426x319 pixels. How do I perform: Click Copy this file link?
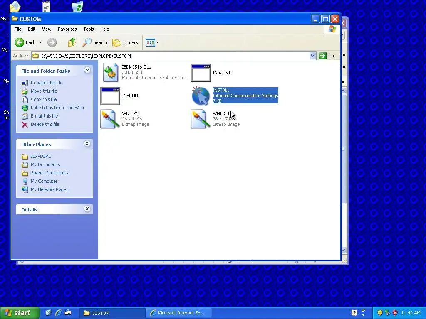tap(43, 99)
